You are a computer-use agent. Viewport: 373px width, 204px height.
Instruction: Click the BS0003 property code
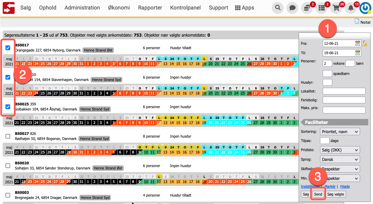22,192
